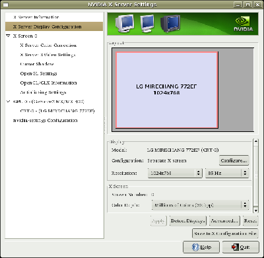The height and width of the screenshot is (258, 264).
Task: Click the window menu icon in title bar
Action: pyautogui.click(x=5, y=5)
